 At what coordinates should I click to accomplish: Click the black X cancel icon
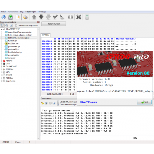[79, 17]
